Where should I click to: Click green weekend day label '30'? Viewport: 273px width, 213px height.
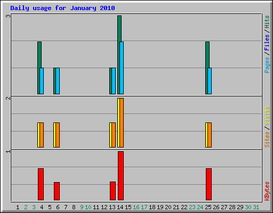(x=248, y=207)
